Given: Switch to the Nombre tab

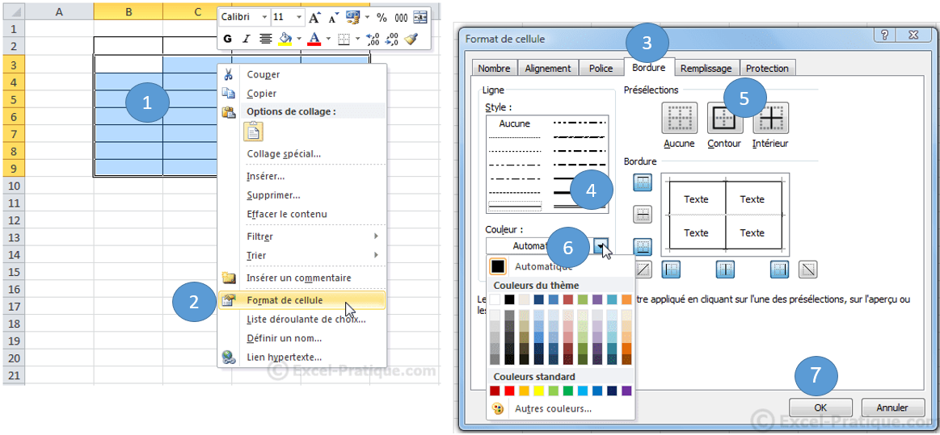Looking at the screenshot, I should (494, 69).
